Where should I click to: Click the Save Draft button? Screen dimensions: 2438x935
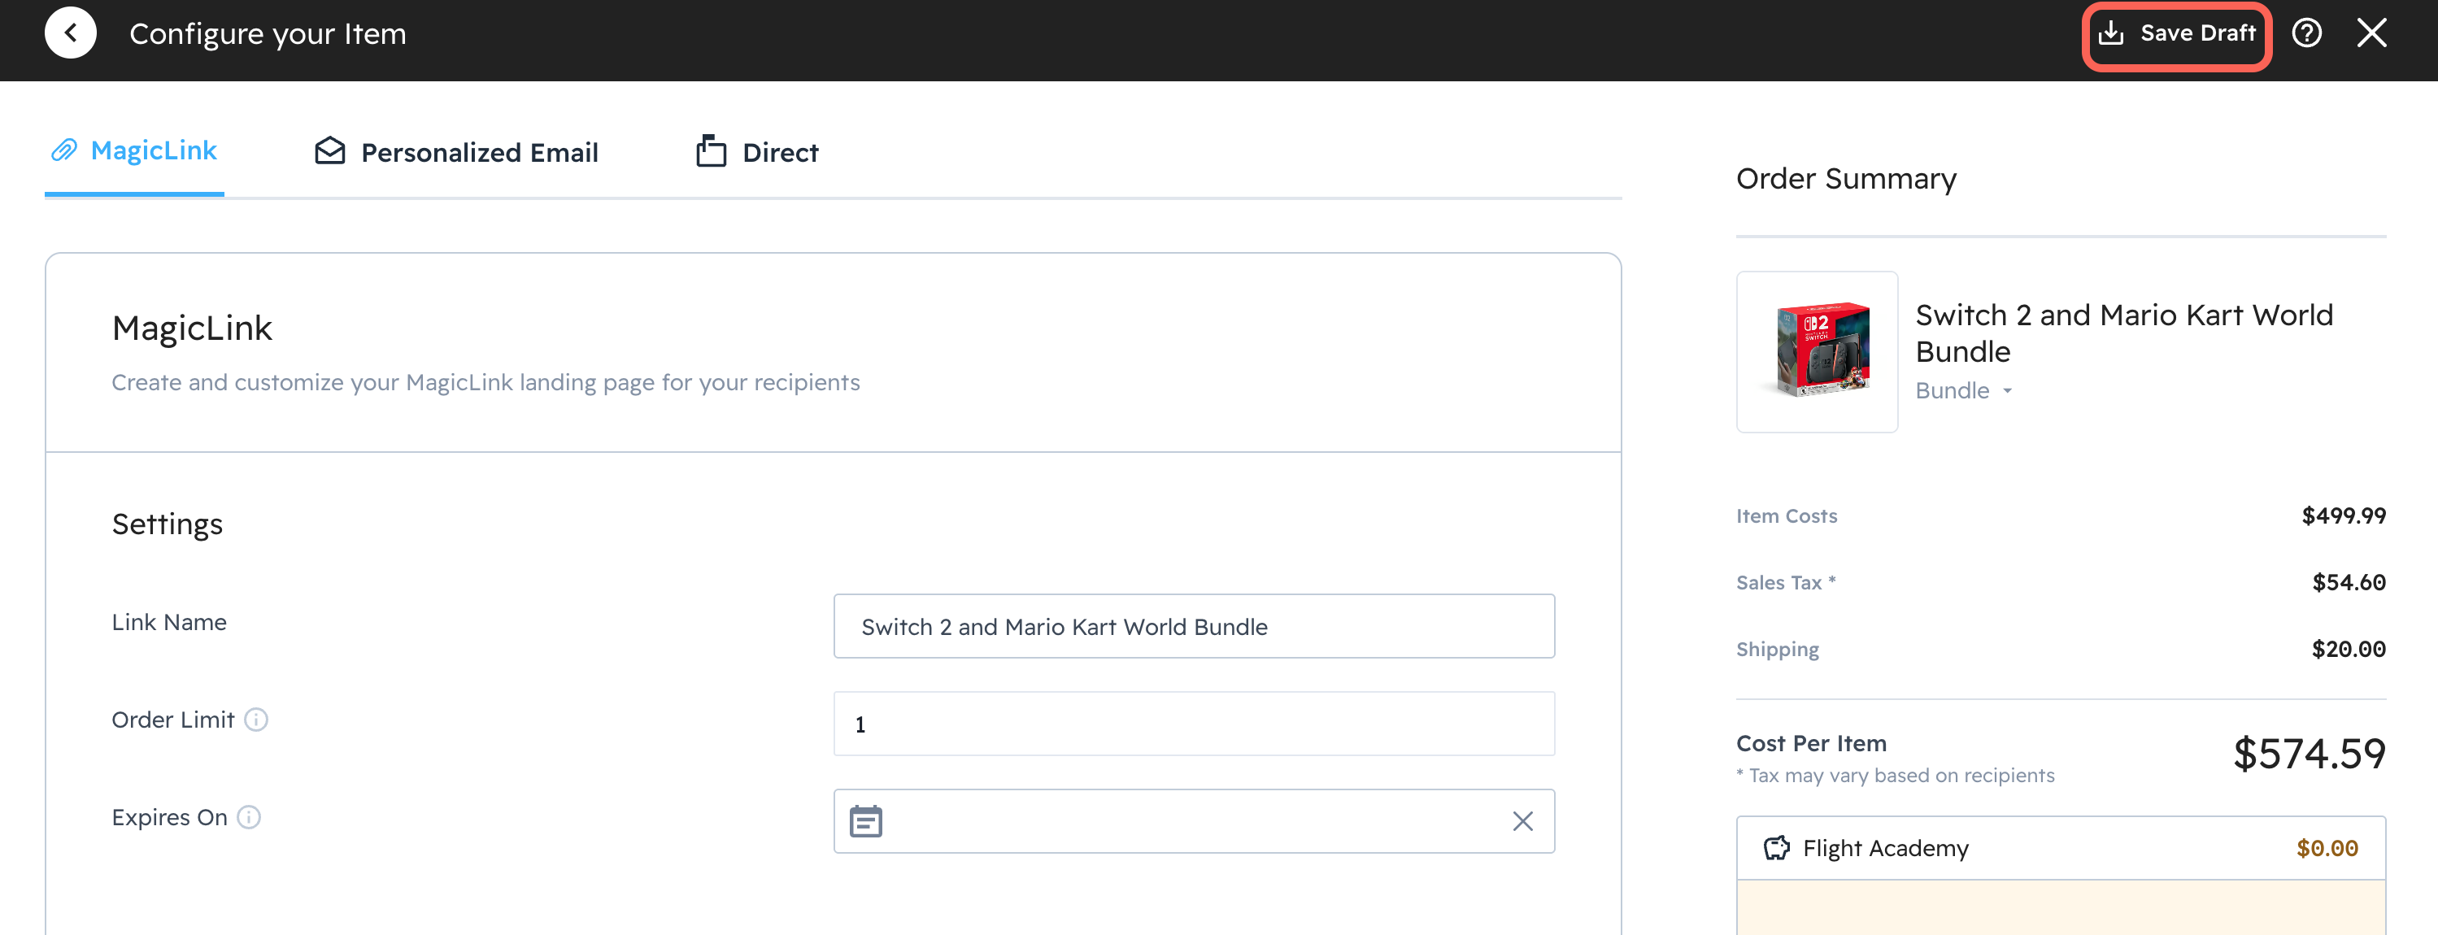click(2176, 34)
